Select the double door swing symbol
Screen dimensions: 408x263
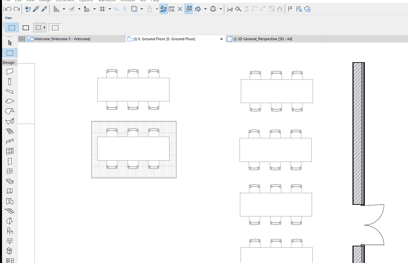(374, 225)
